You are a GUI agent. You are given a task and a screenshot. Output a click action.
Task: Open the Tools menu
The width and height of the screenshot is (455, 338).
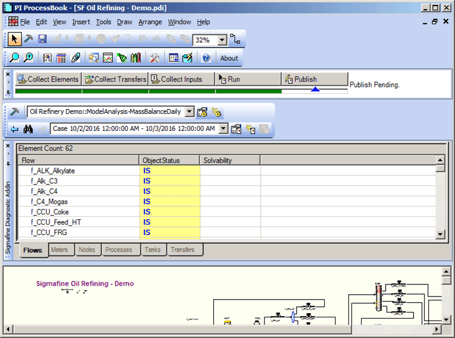pos(104,22)
